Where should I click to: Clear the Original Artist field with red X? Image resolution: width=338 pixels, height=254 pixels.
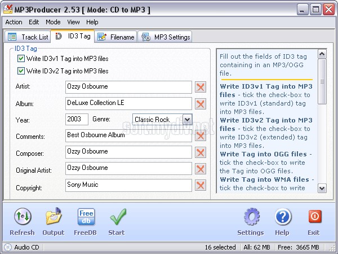tap(201, 169)
